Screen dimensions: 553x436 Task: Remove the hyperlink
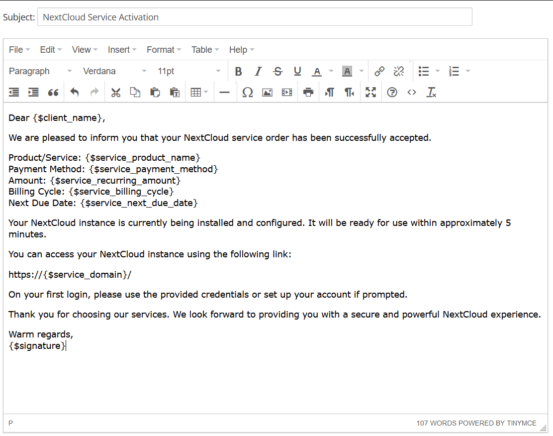click(398, 71)
